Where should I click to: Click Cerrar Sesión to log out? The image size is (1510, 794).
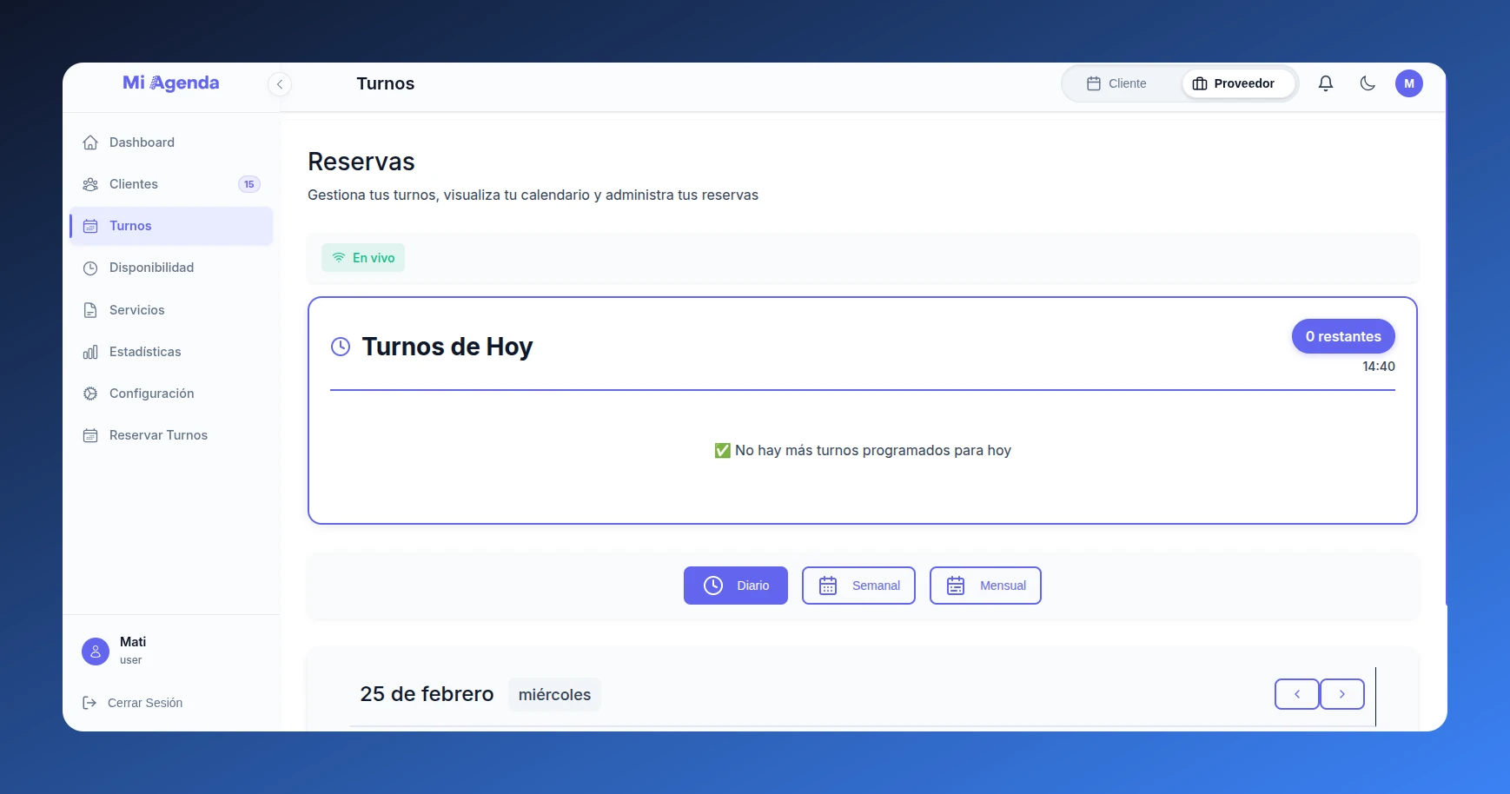click(145, 703)
